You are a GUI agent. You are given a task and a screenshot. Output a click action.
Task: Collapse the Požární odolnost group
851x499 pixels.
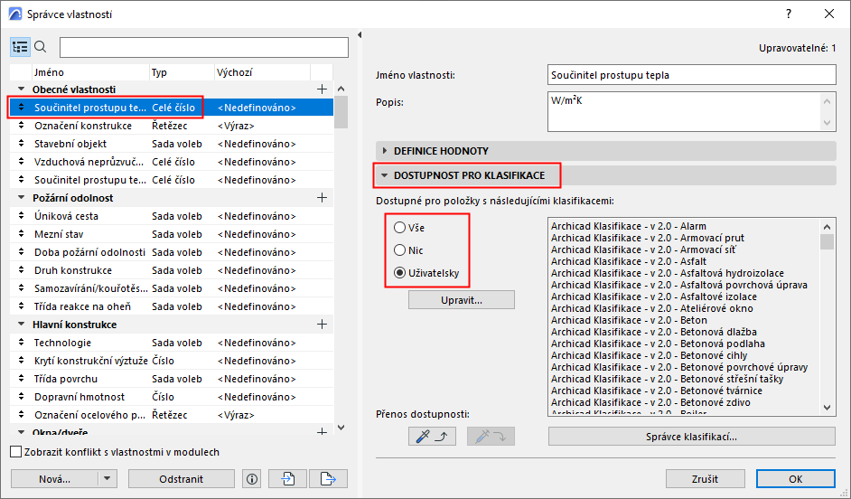21,198
